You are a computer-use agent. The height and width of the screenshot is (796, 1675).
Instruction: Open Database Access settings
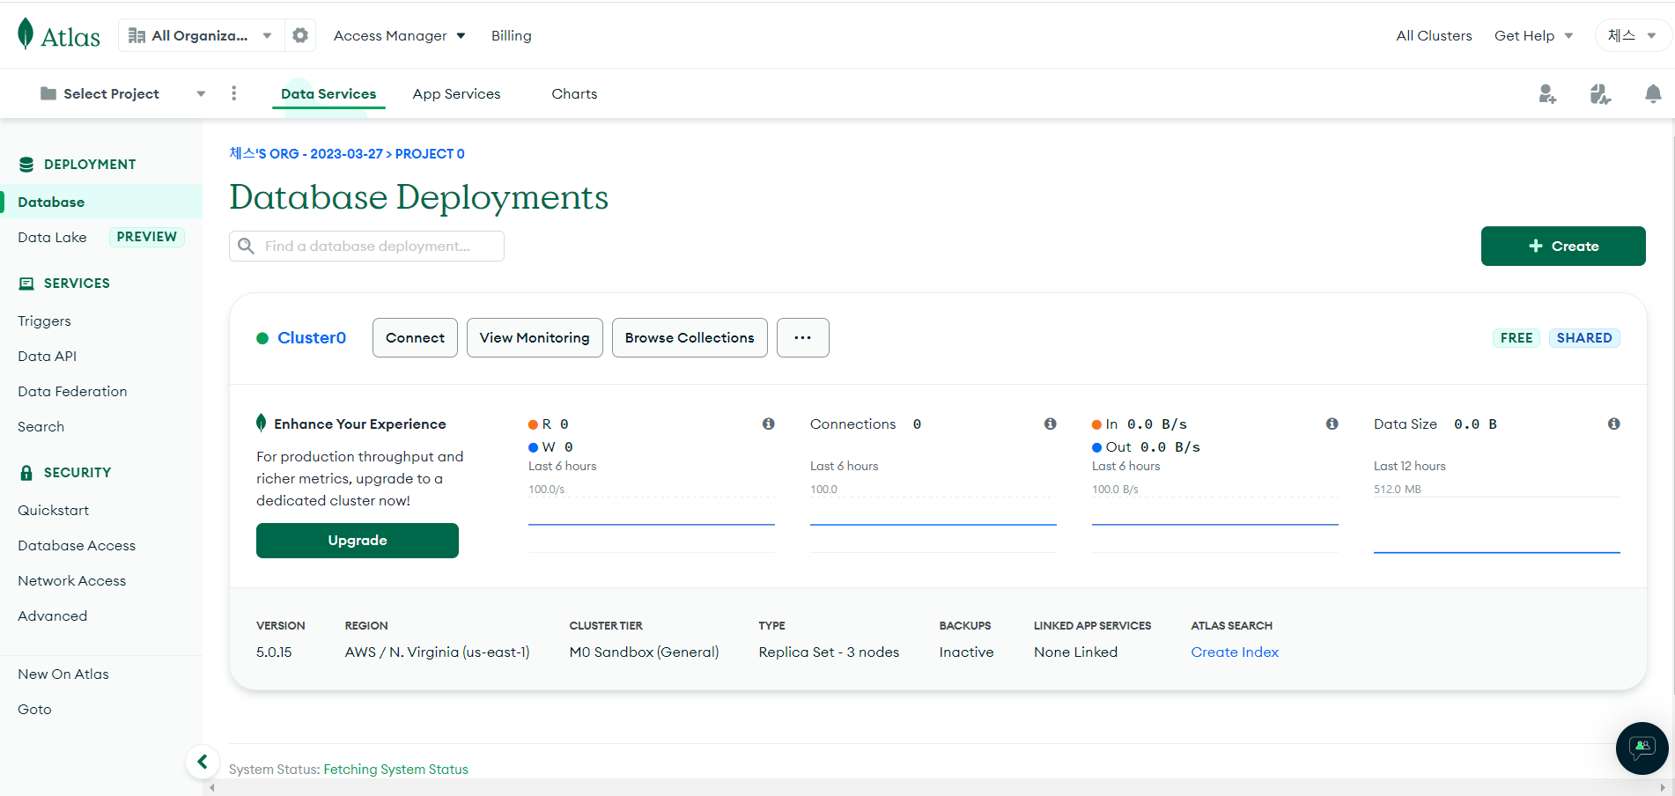77,546
